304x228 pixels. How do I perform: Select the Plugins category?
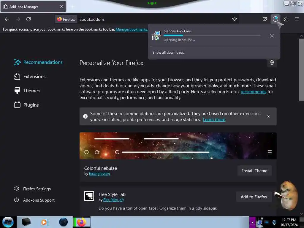coord(26,105)
